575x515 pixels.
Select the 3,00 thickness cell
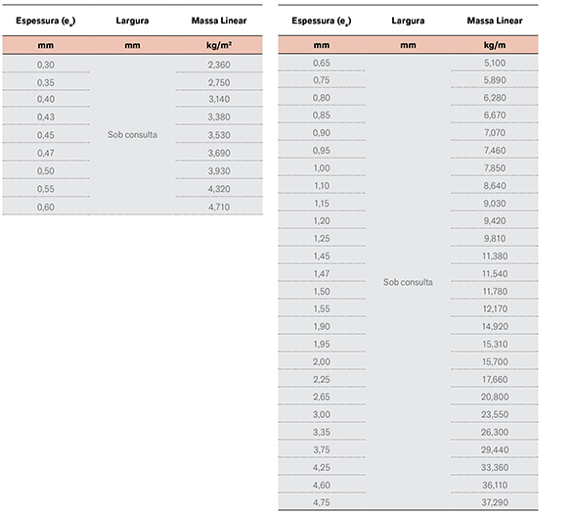point(321,414)
